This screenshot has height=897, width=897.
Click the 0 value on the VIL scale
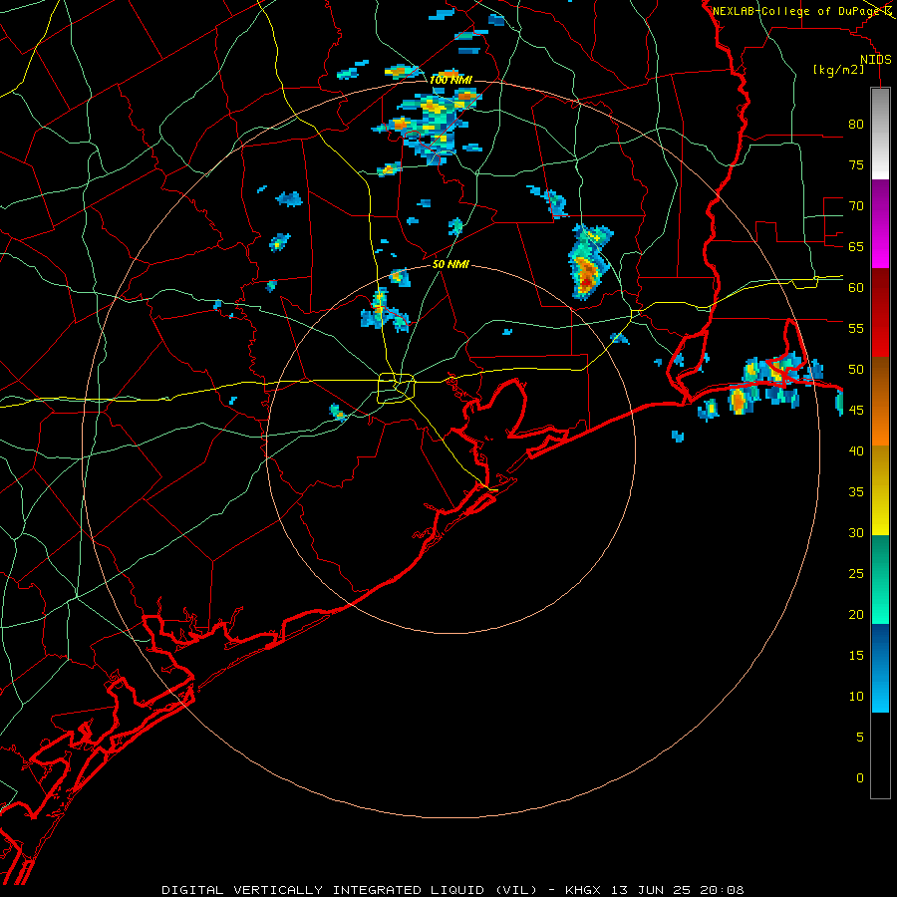click(x=860, y=778)
